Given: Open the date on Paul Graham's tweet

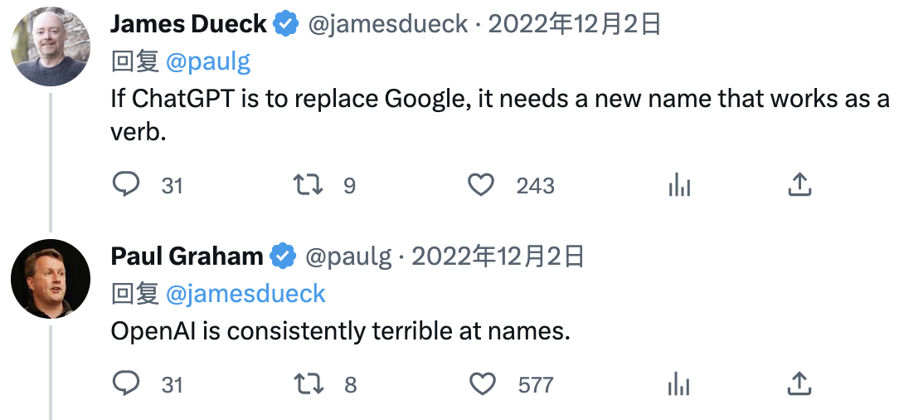Looking at the screenshot, I should [x=498, y=256].
